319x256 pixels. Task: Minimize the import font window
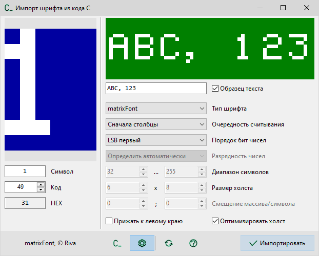point(259,8)
